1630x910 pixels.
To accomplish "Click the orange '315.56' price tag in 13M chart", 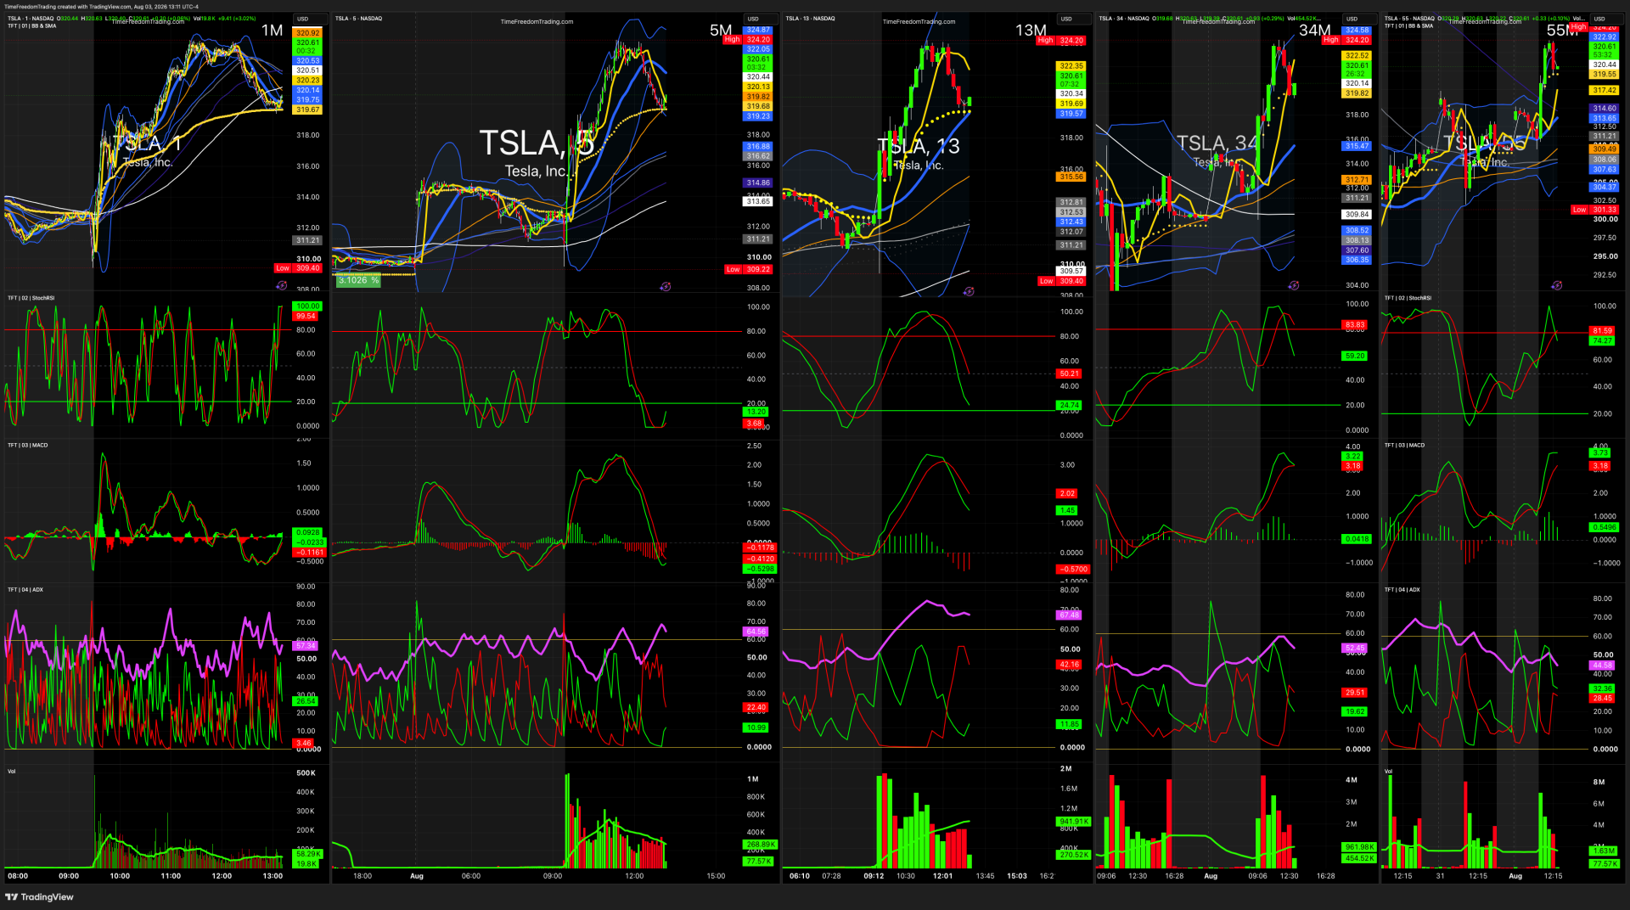I will pos(1071,177).
